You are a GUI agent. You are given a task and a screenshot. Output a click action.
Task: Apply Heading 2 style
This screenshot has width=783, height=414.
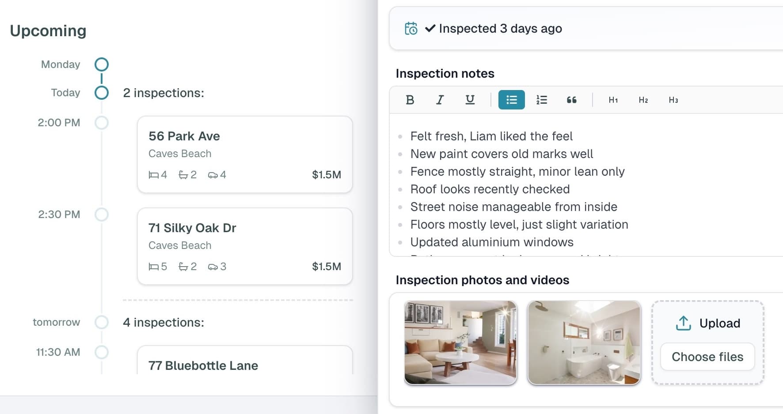[x=643, y=100]
